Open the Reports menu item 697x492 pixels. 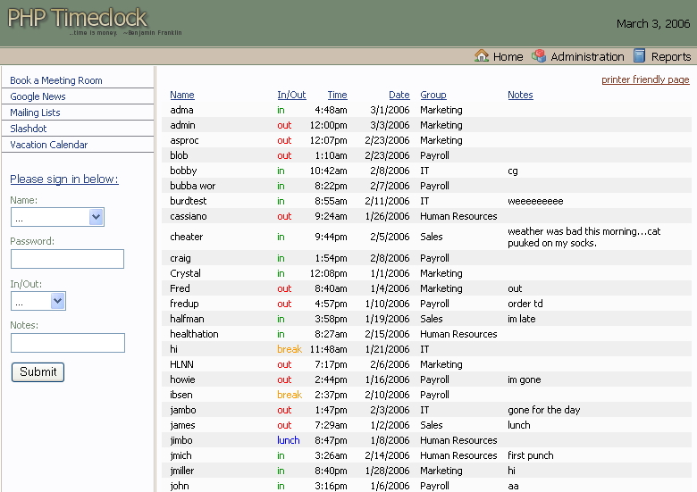(670, 57)
